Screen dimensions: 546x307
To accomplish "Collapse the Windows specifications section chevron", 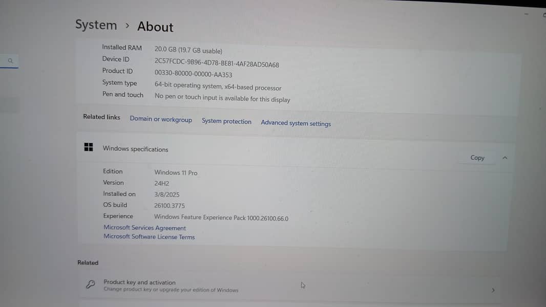I will (x=505, y=158).
